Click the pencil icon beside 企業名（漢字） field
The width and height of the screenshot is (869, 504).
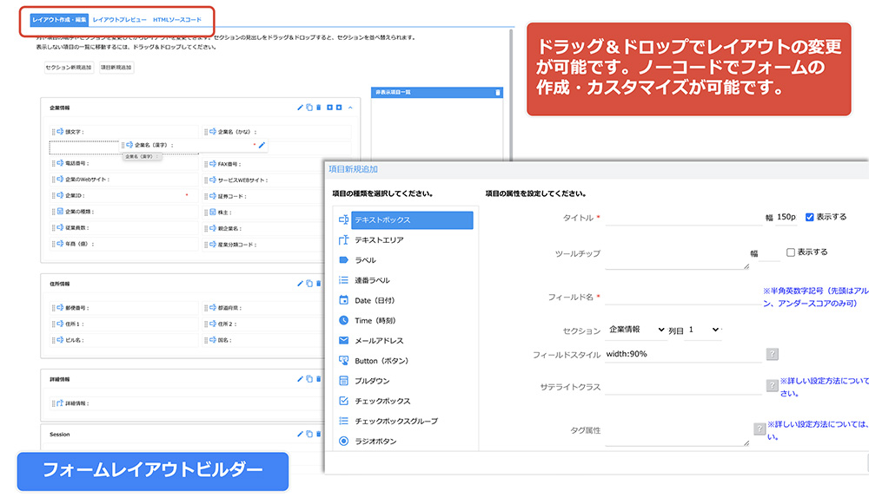click(262, 145)
